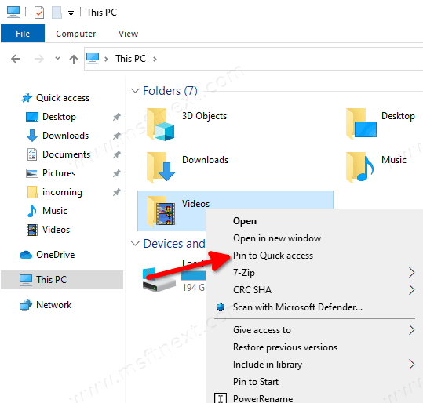Click the Forward navigation arrow
Viewport: 423px width, 403px height.
point(39,59)
